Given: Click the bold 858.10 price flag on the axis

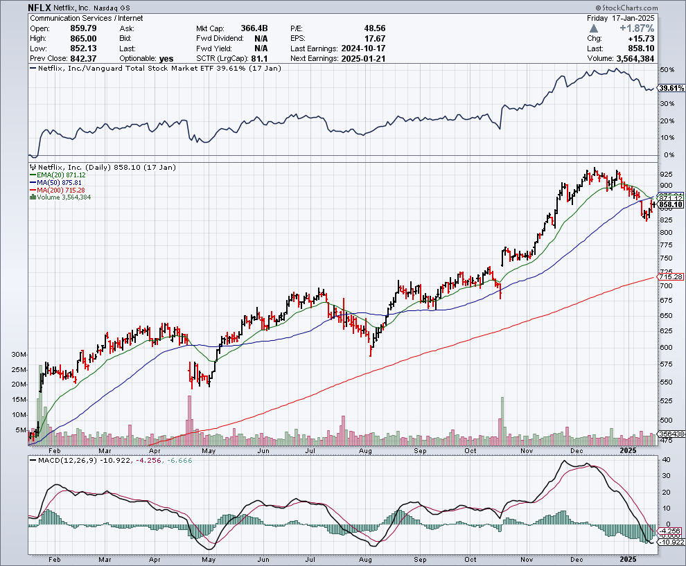Looking at the screenshot, I should point(671,204).
